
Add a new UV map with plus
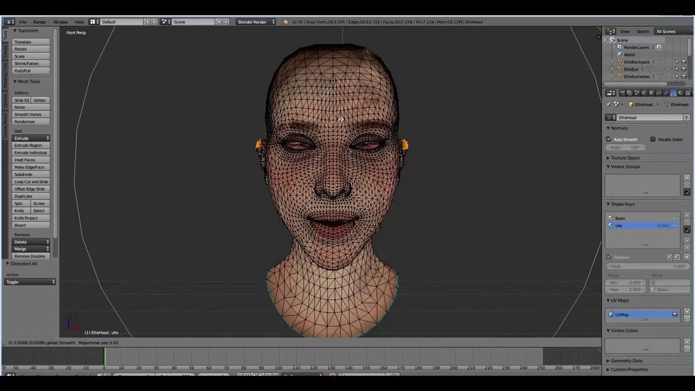point(687,311)
